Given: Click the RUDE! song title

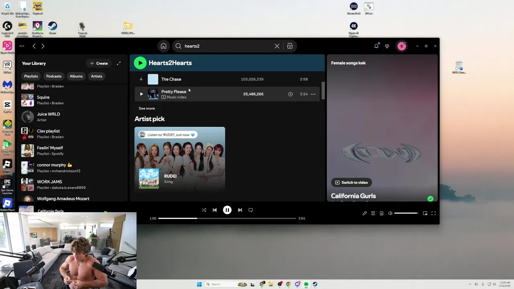Looking at the screenshot, I should click(x=170, y=176).
